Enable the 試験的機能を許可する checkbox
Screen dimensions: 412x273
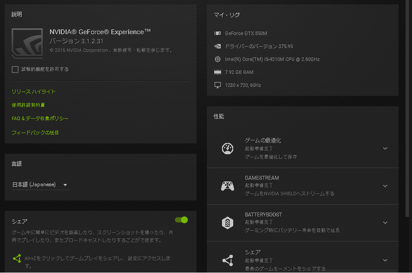click(15, 70)
